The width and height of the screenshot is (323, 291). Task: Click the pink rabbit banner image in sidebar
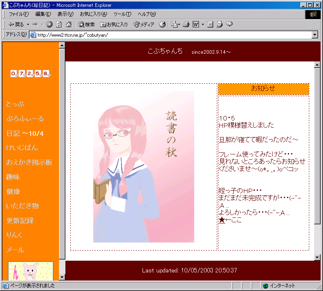[x=31, y=271]
